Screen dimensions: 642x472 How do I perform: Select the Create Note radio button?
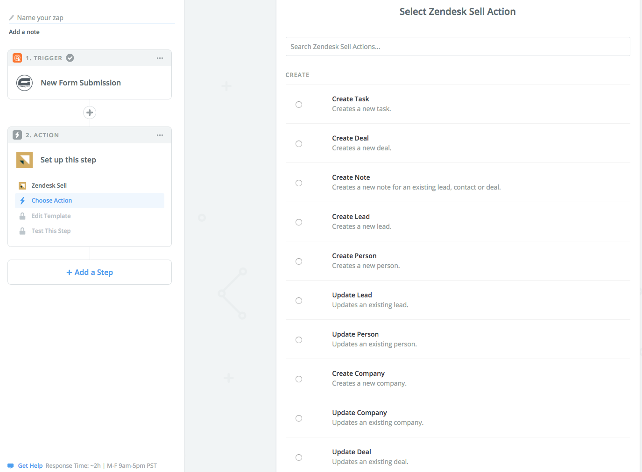tap(299, 183)
